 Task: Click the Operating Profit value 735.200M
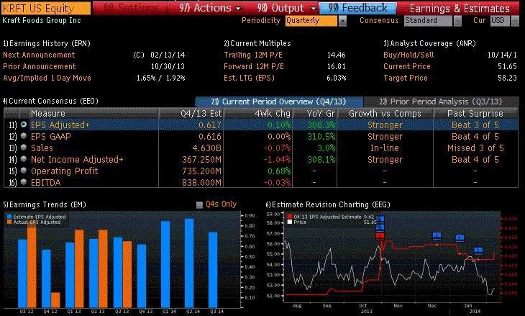coord(201,171)
